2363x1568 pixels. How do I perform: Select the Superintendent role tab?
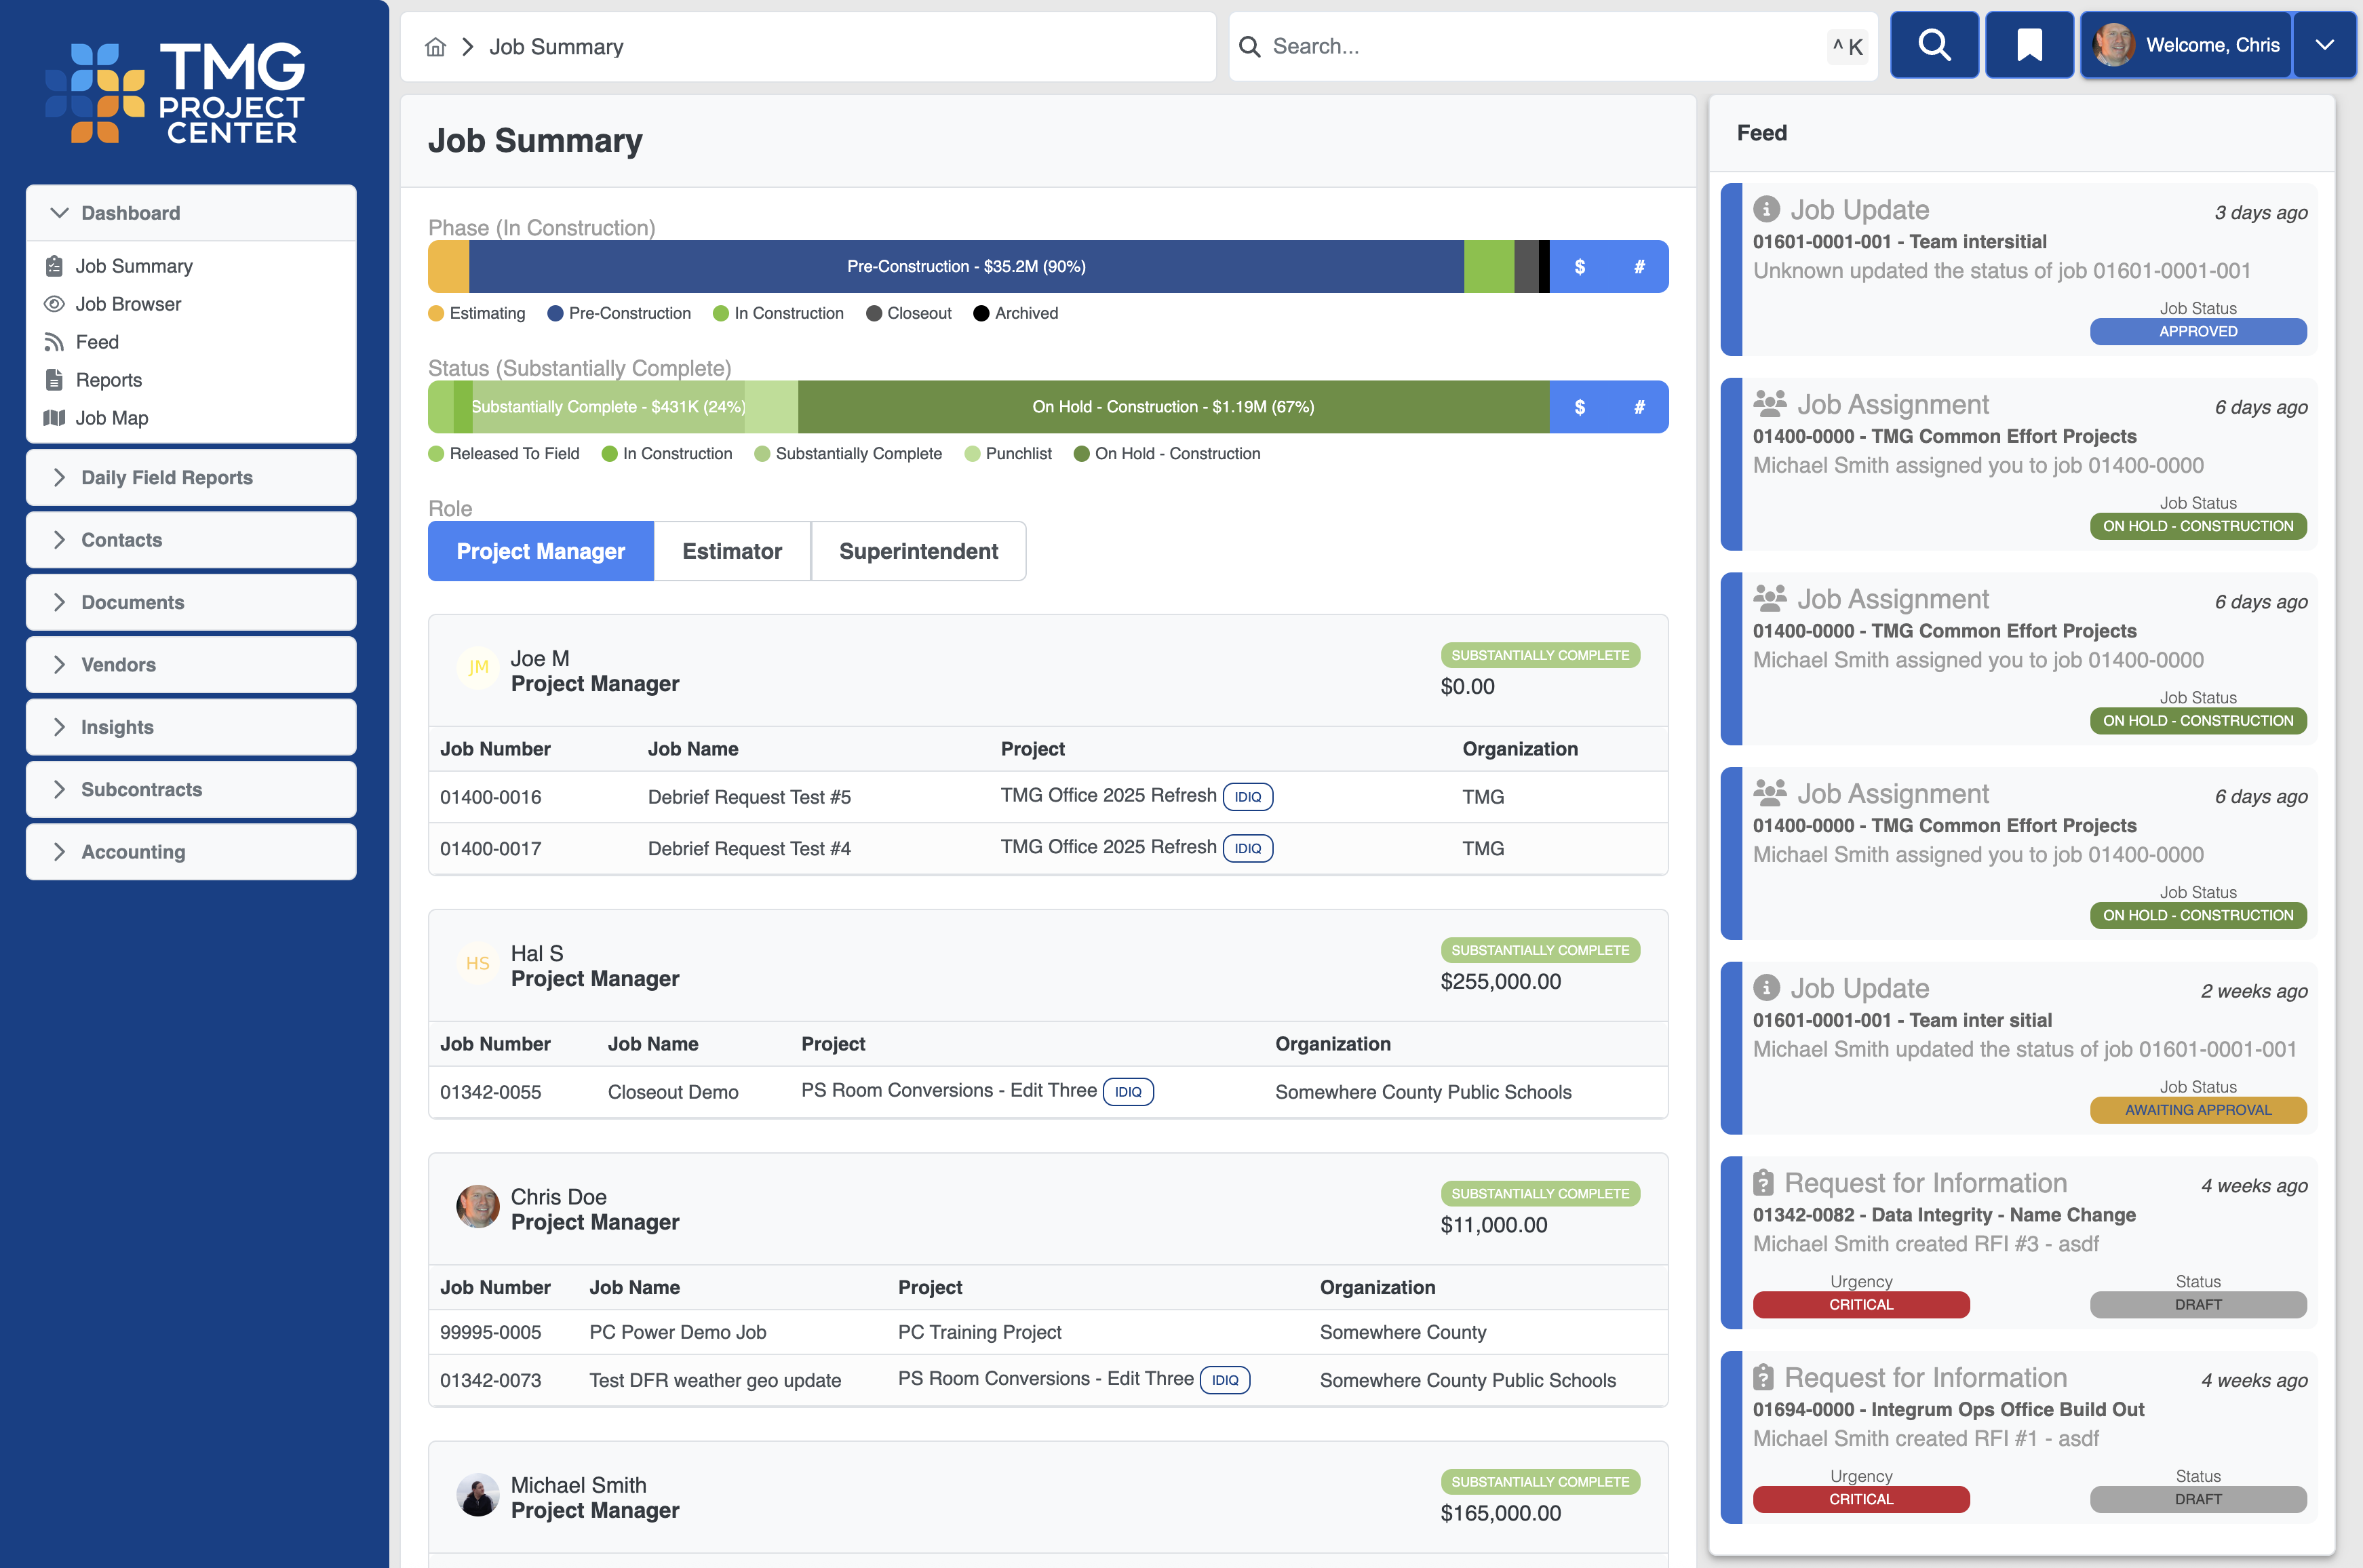tap(918, 551)
